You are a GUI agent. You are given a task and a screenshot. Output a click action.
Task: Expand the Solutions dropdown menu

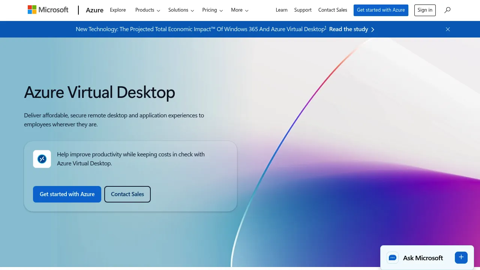(x=181, y=10)
